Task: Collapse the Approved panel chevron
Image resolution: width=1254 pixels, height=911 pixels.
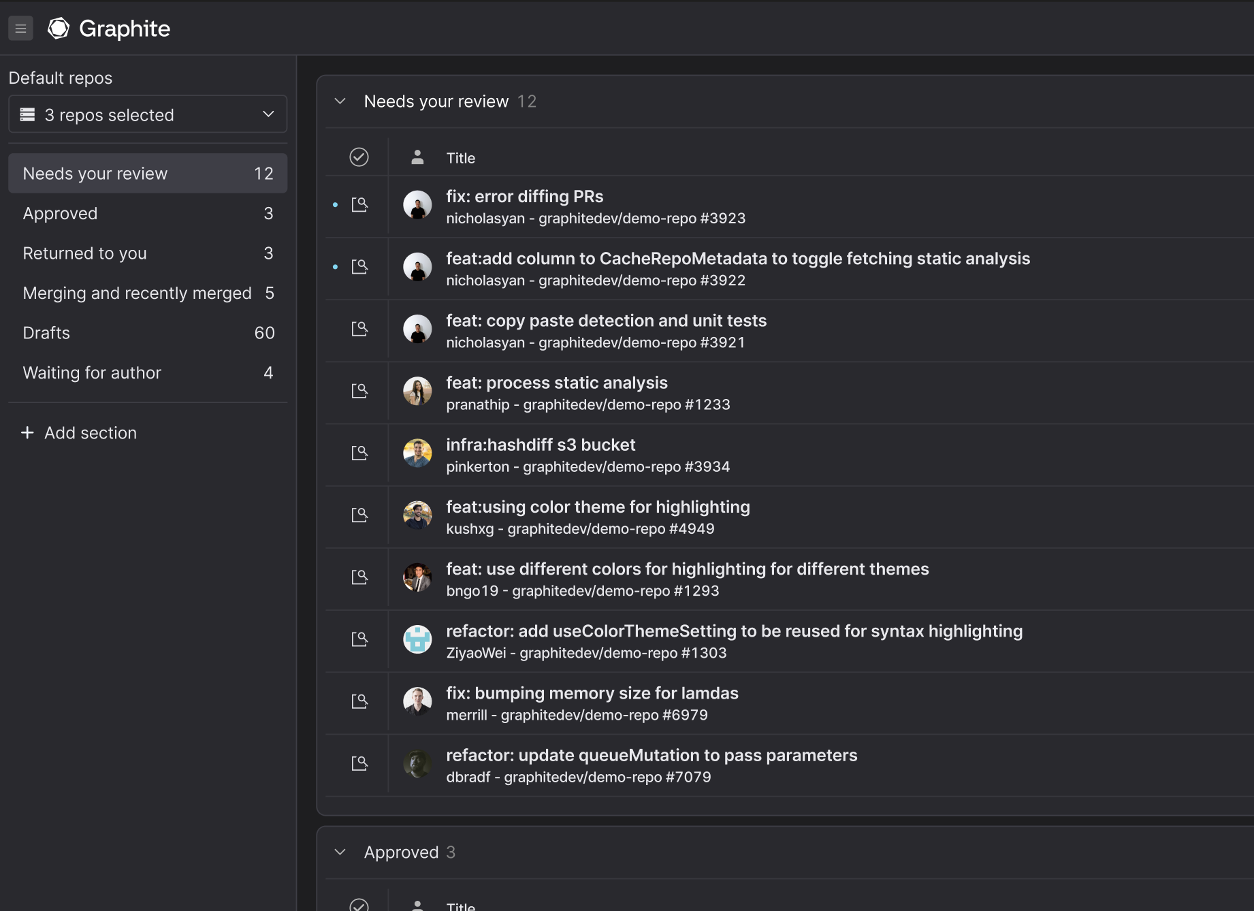Action: pyautogui.click(x=340, y=852)
